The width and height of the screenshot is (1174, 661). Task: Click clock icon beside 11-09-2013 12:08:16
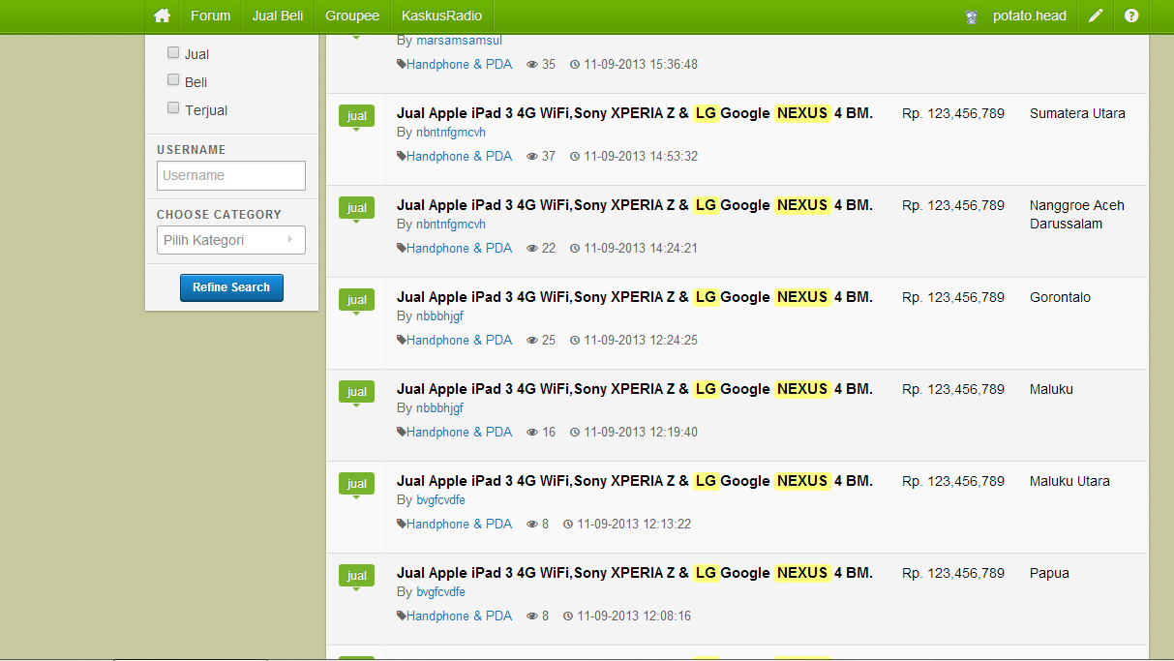568,616
